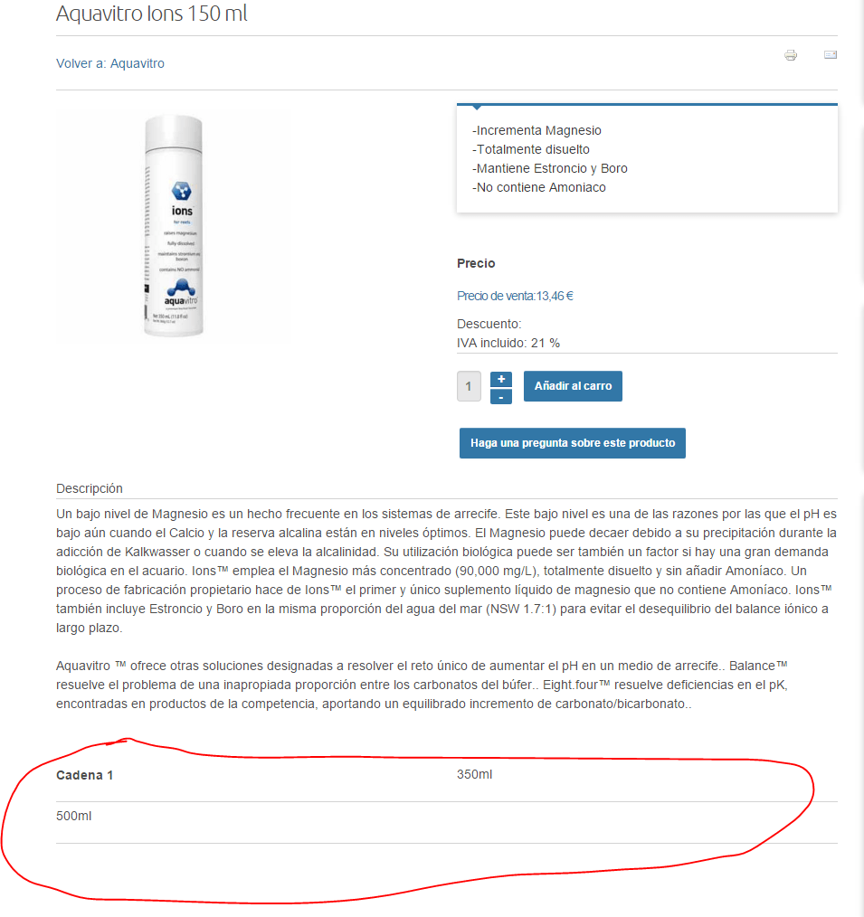Image resolution: width=864 pixels, height=917 pixels.
Task: Click the -Incrementa Magnesio feature line
Action: pyautogui.click(x=536, y=130)
